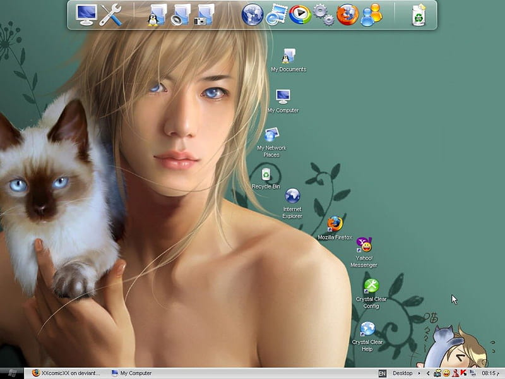This screenshot has height=379, width=505.
Task: Switch to the XXcomicXX on deviant... taskbar window
Action: pos(66,373)
